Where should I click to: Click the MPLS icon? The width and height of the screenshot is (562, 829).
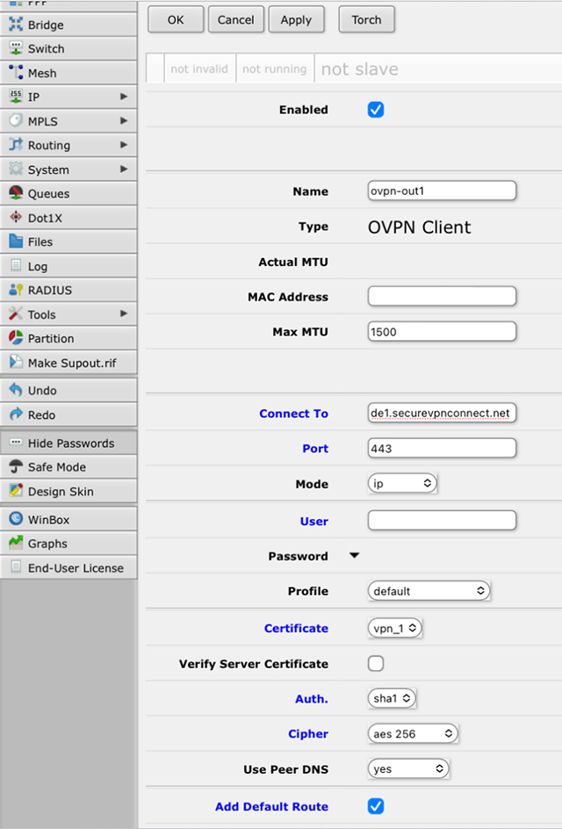(16, 120)
